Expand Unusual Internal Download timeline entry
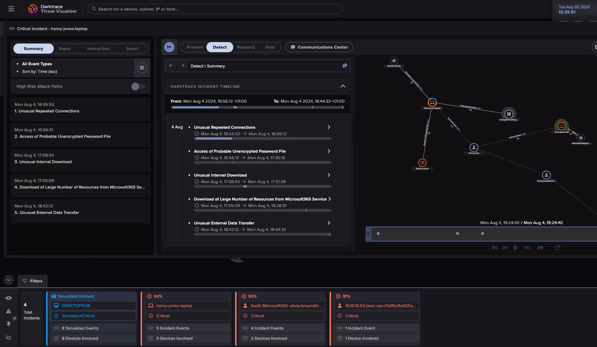Screen dimensions: 597x347 329,175
